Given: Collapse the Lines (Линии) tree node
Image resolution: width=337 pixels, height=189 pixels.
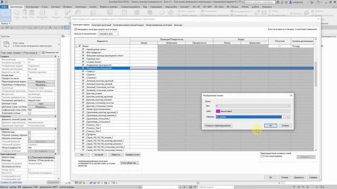Looking at the screenshot, I should (x=76, y=46).
